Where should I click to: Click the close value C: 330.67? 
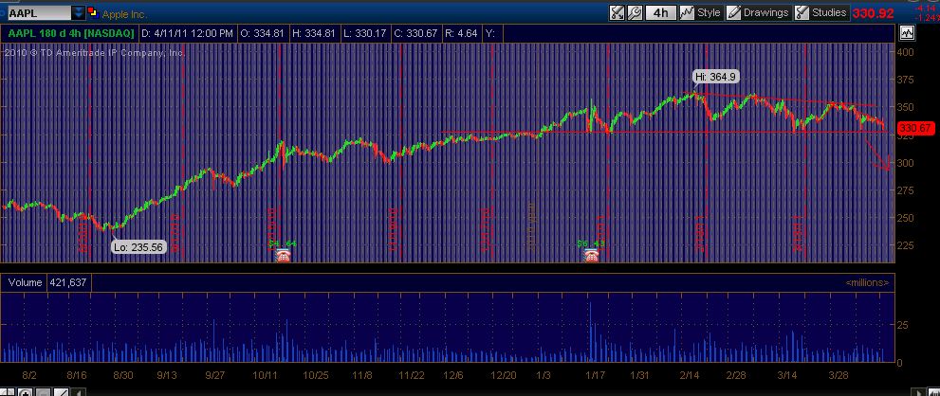(x=415, y=33)
